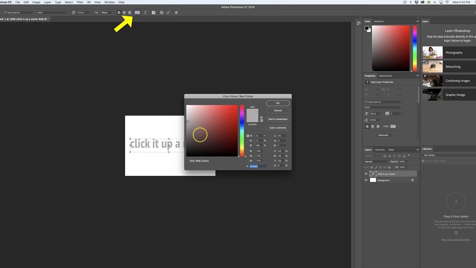Viewport: 476px width, 268px height.
Task: Click the collapsed panel icon beside canvas
Action: (x=358, y=23)
